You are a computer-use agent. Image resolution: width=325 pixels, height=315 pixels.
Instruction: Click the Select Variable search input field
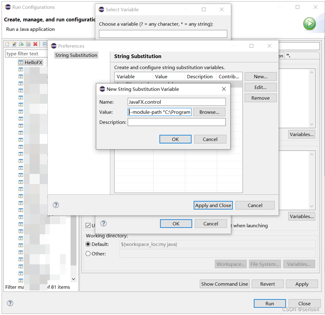pos(163,34)
